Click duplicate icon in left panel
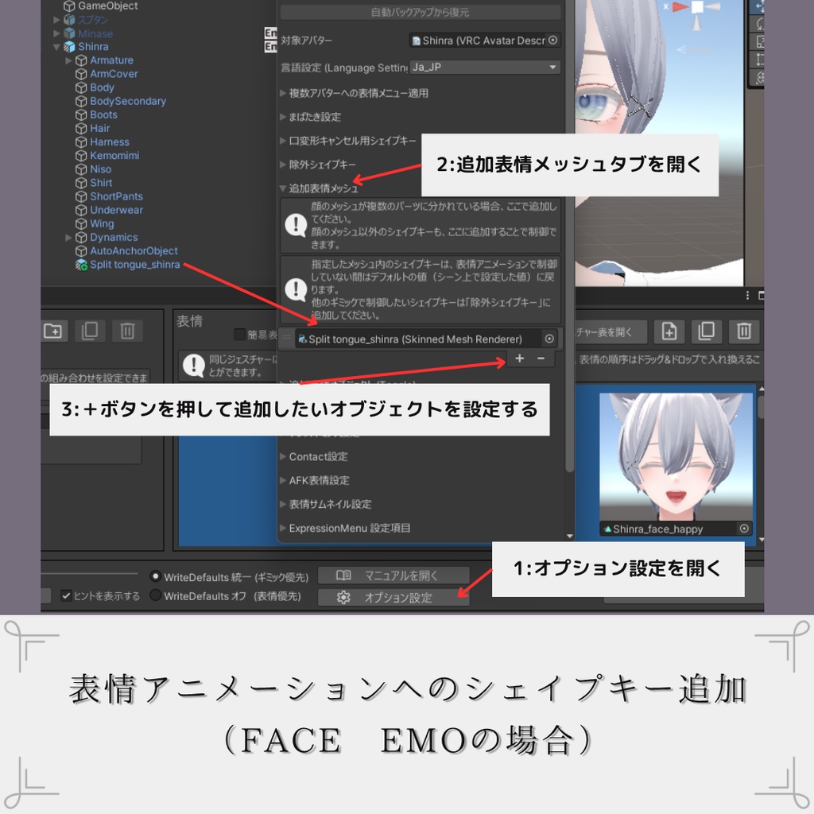The width and height of the screenshot is (814, 814). click(x=90, y=331)
